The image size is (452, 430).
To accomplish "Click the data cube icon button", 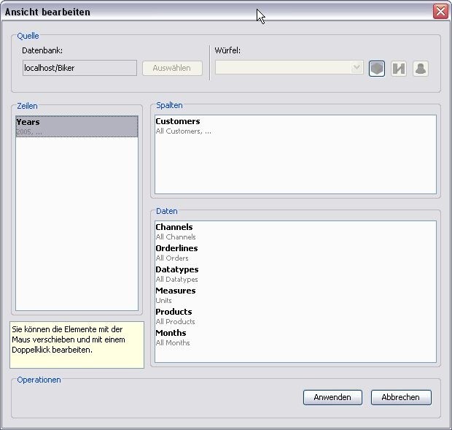I will tap(376, 68).
